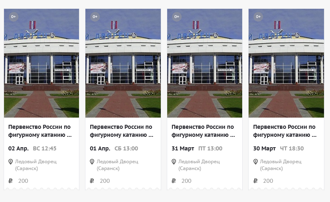Open event title on the 02 Апр. card
The image size is (330, 202).
point(40,131)
